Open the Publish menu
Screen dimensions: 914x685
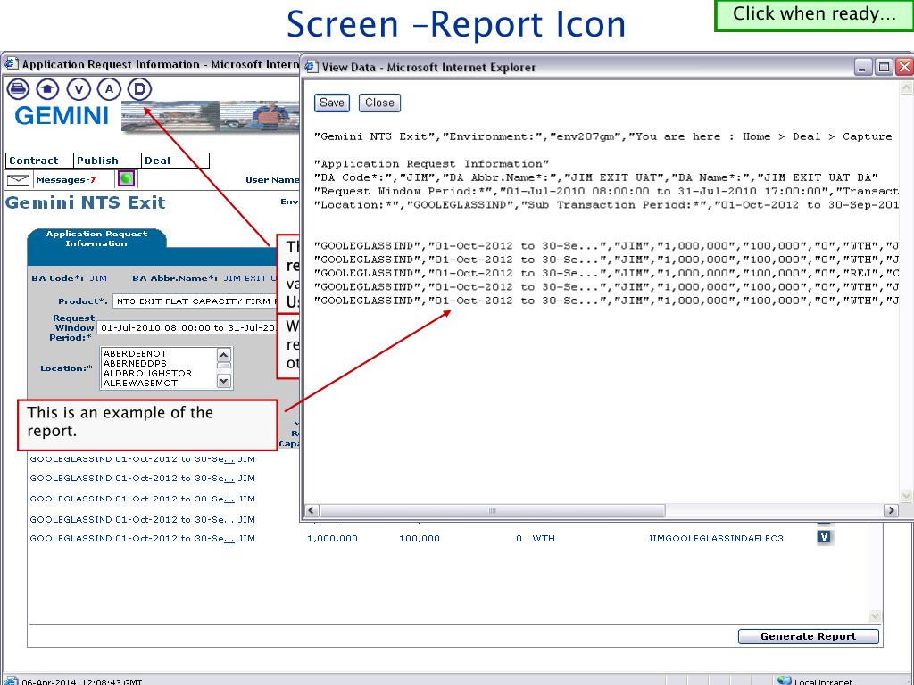point(108,161)
